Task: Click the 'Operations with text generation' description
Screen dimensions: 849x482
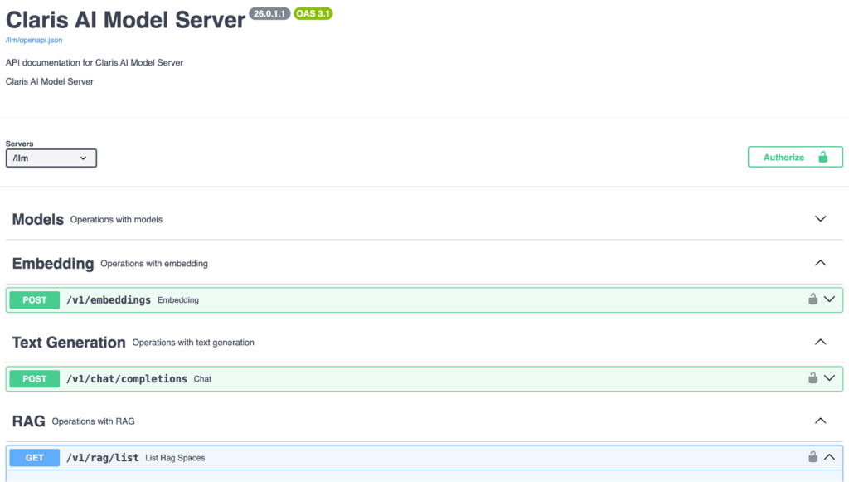Action: 193,343
